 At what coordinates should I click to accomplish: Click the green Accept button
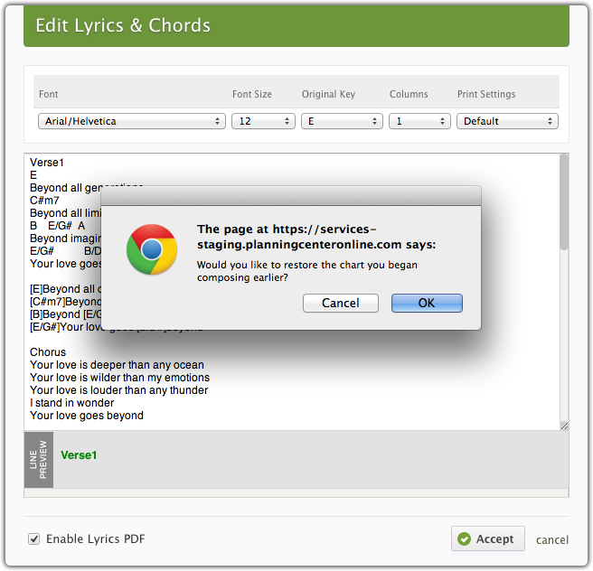487,538
